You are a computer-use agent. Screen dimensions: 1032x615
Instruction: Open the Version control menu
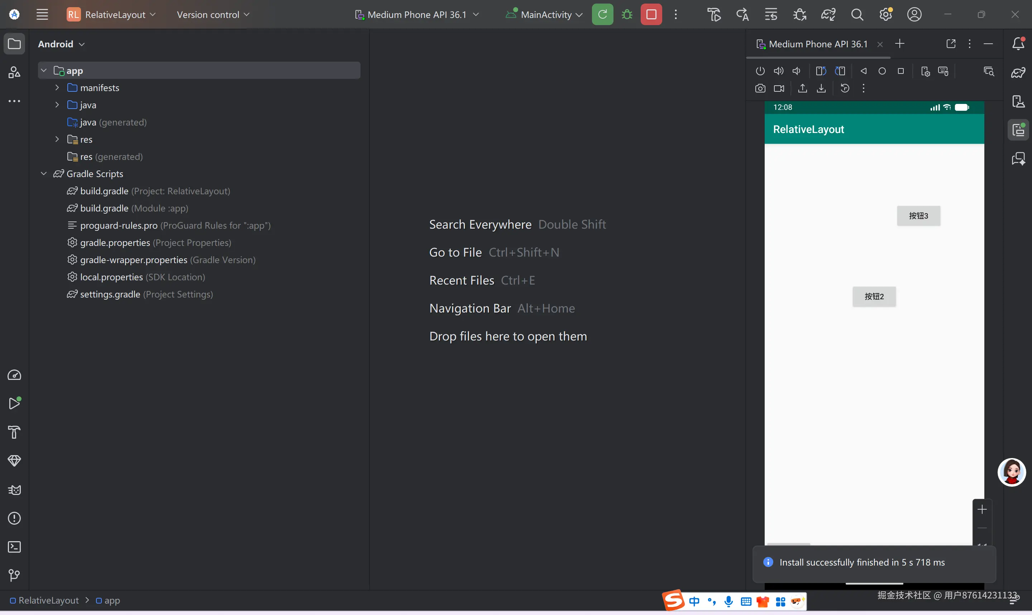pyautogui.click(x=213, y=14)
